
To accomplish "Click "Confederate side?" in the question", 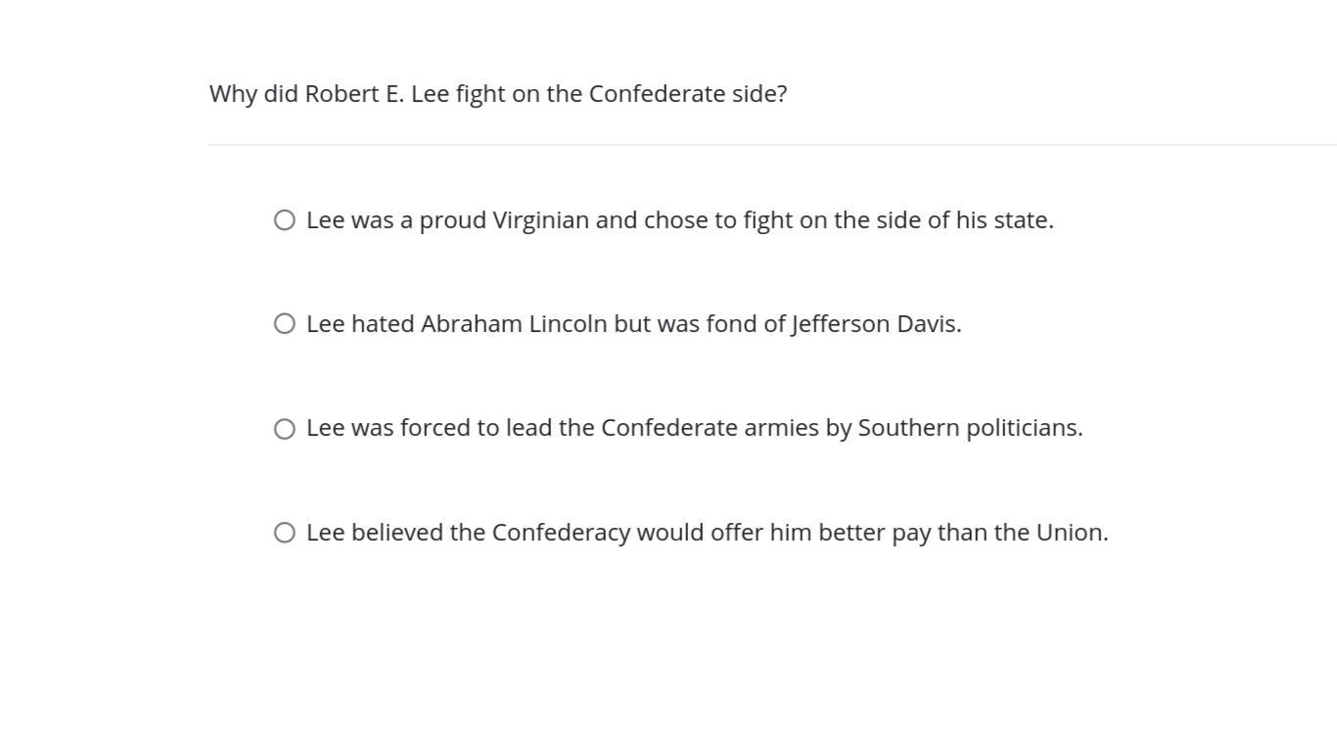I will pyautogui.click(x=687, y=94).
